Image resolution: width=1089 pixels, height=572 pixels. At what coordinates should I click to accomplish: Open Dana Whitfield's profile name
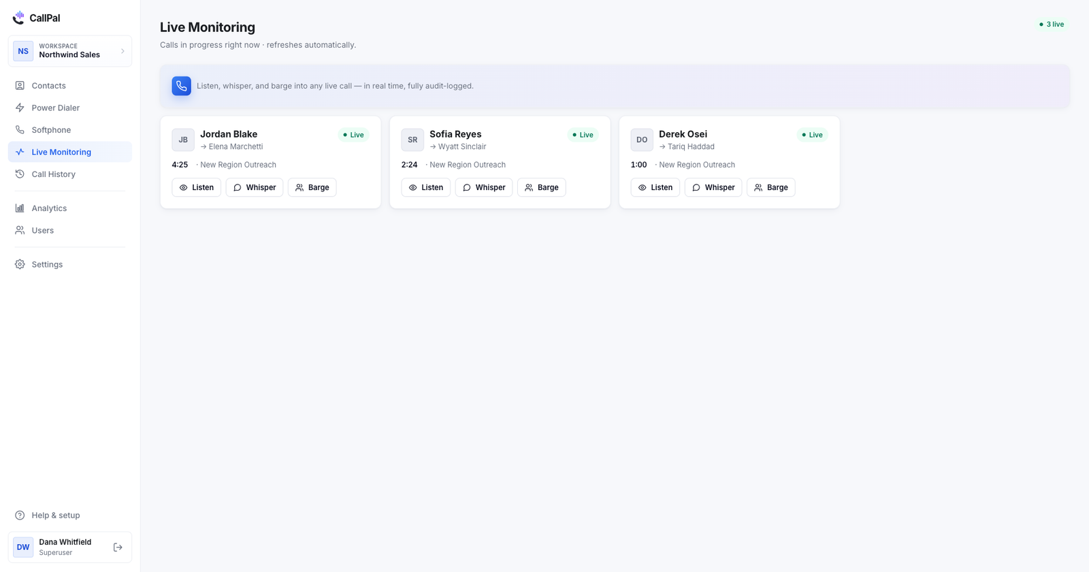click(65, 542)
